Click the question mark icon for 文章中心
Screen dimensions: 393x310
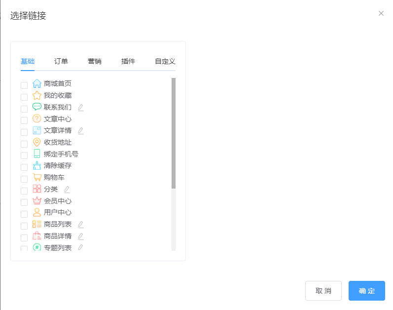point(37,118)
